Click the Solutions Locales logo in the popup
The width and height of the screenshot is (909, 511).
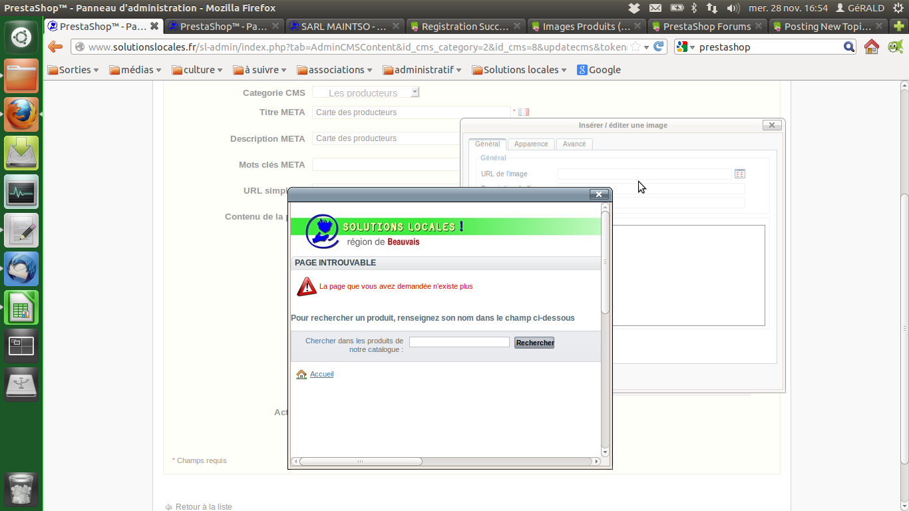[x=322, y=232]
